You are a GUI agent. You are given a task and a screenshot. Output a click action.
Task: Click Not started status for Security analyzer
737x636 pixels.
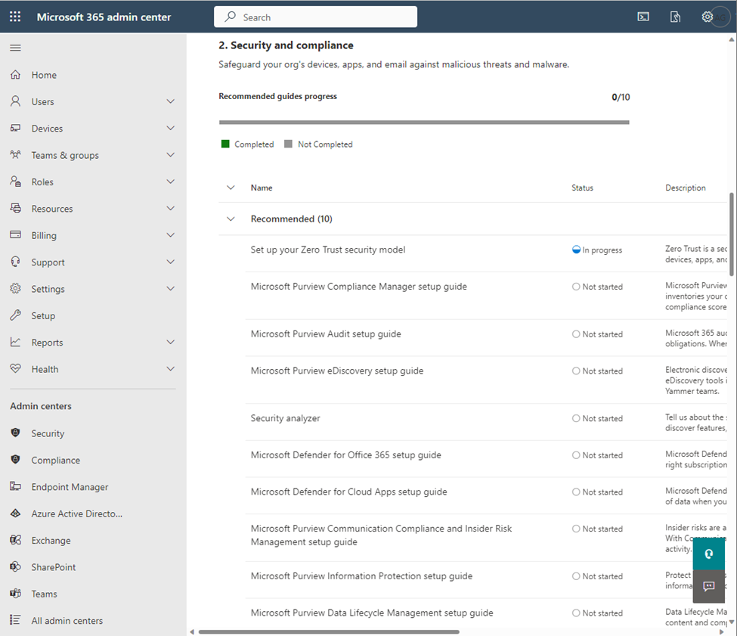coord(597,418)
